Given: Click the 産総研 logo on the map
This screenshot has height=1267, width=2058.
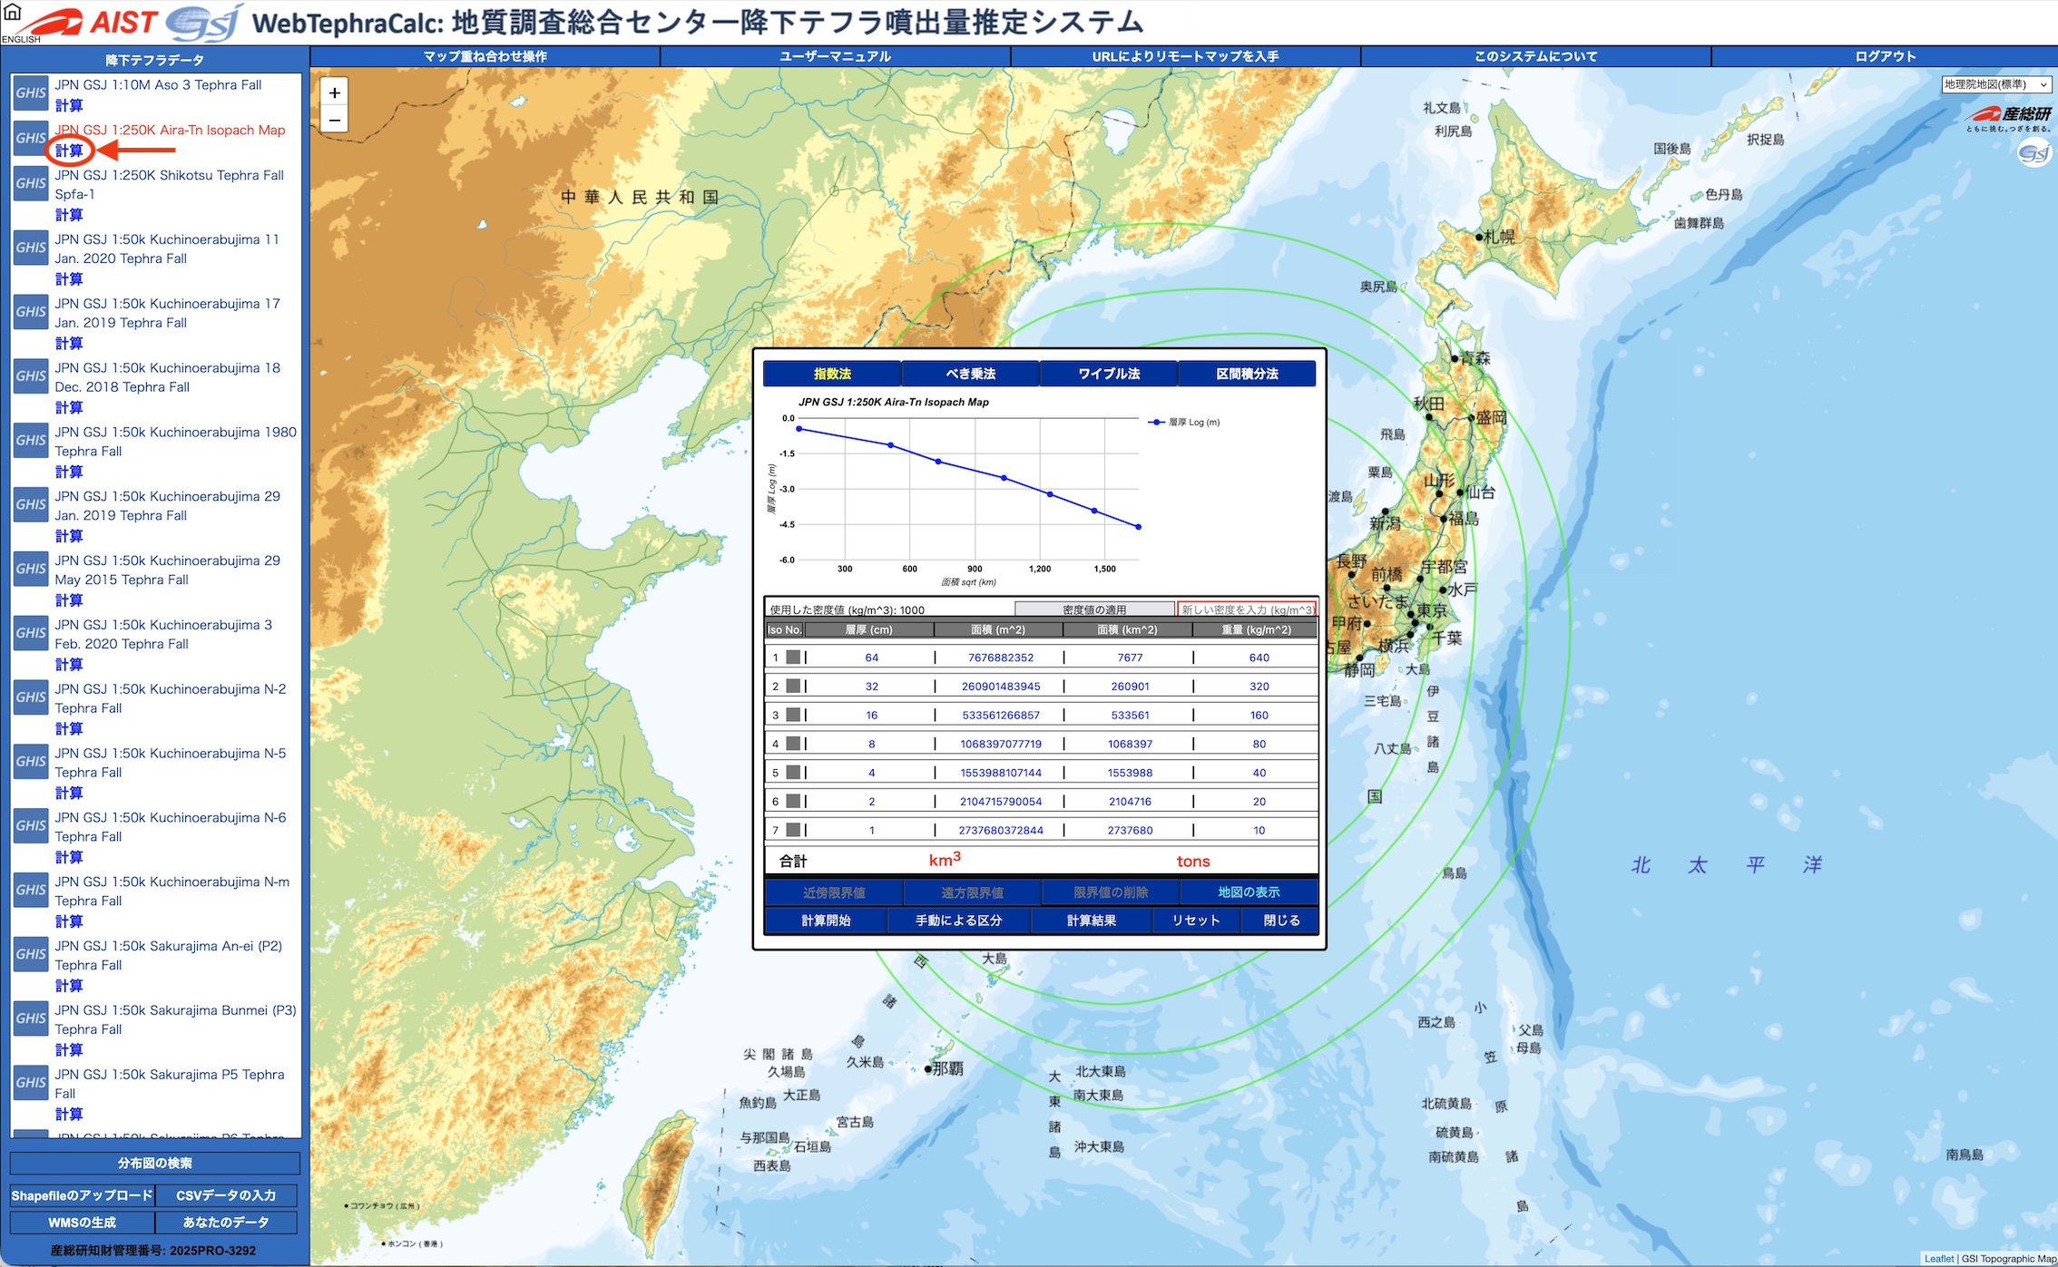Looking at the screenshot, I should [x=2009, y=117].
